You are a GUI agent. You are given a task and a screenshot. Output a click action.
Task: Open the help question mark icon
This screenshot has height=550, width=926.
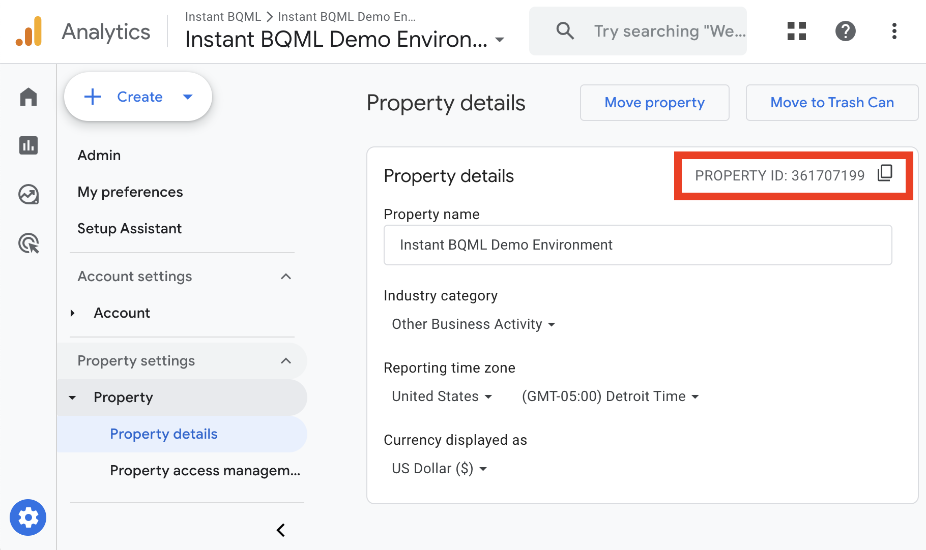click(x=846, y=31)
